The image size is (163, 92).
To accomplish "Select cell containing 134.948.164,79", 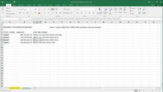I will 24,43.
